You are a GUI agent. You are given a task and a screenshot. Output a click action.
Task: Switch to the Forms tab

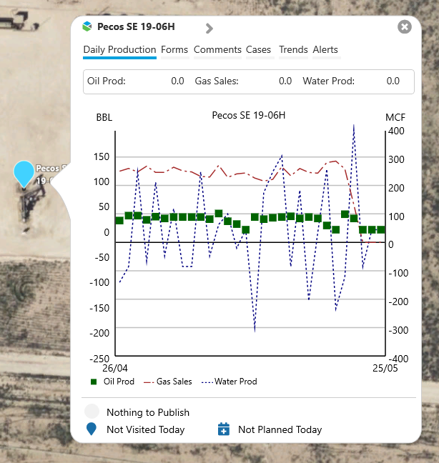tap(174, 50)
